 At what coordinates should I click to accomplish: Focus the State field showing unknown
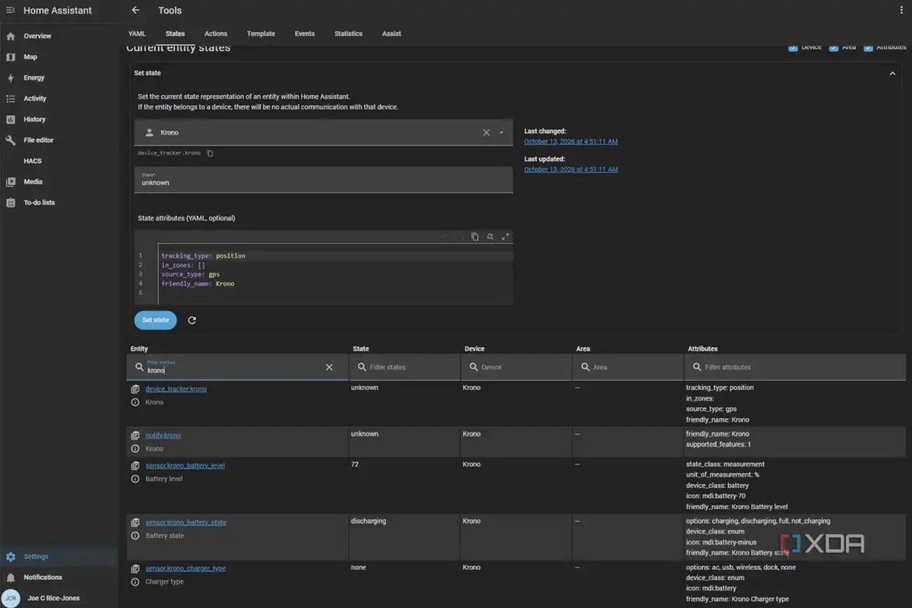[324, 180]
